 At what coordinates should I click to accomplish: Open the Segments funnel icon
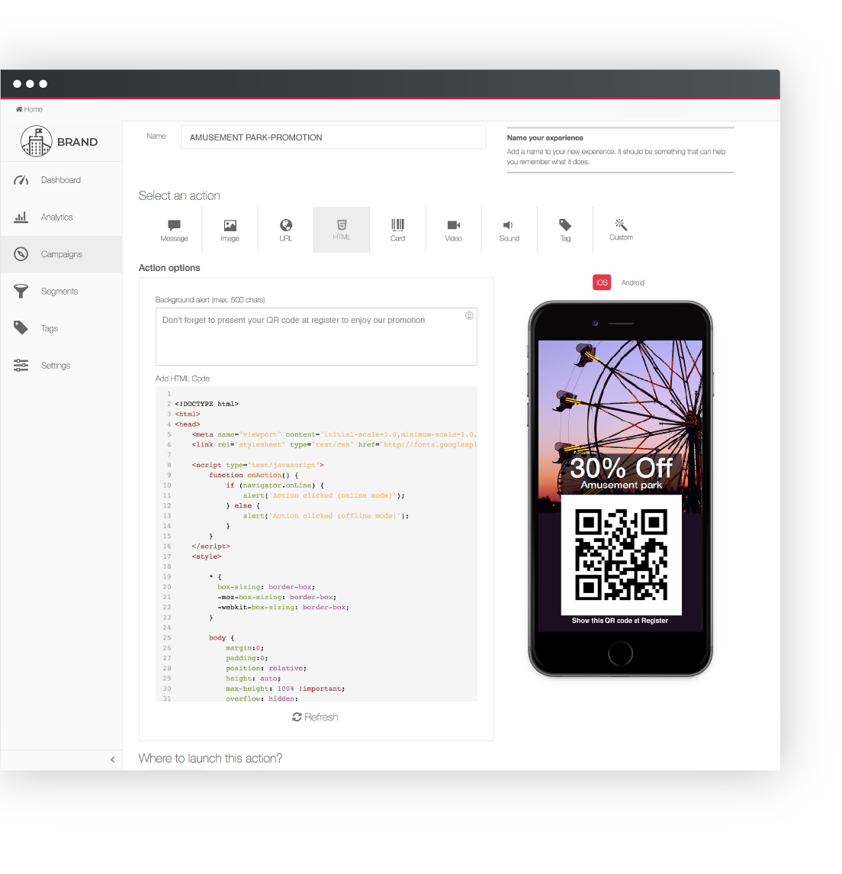(21, 291)
